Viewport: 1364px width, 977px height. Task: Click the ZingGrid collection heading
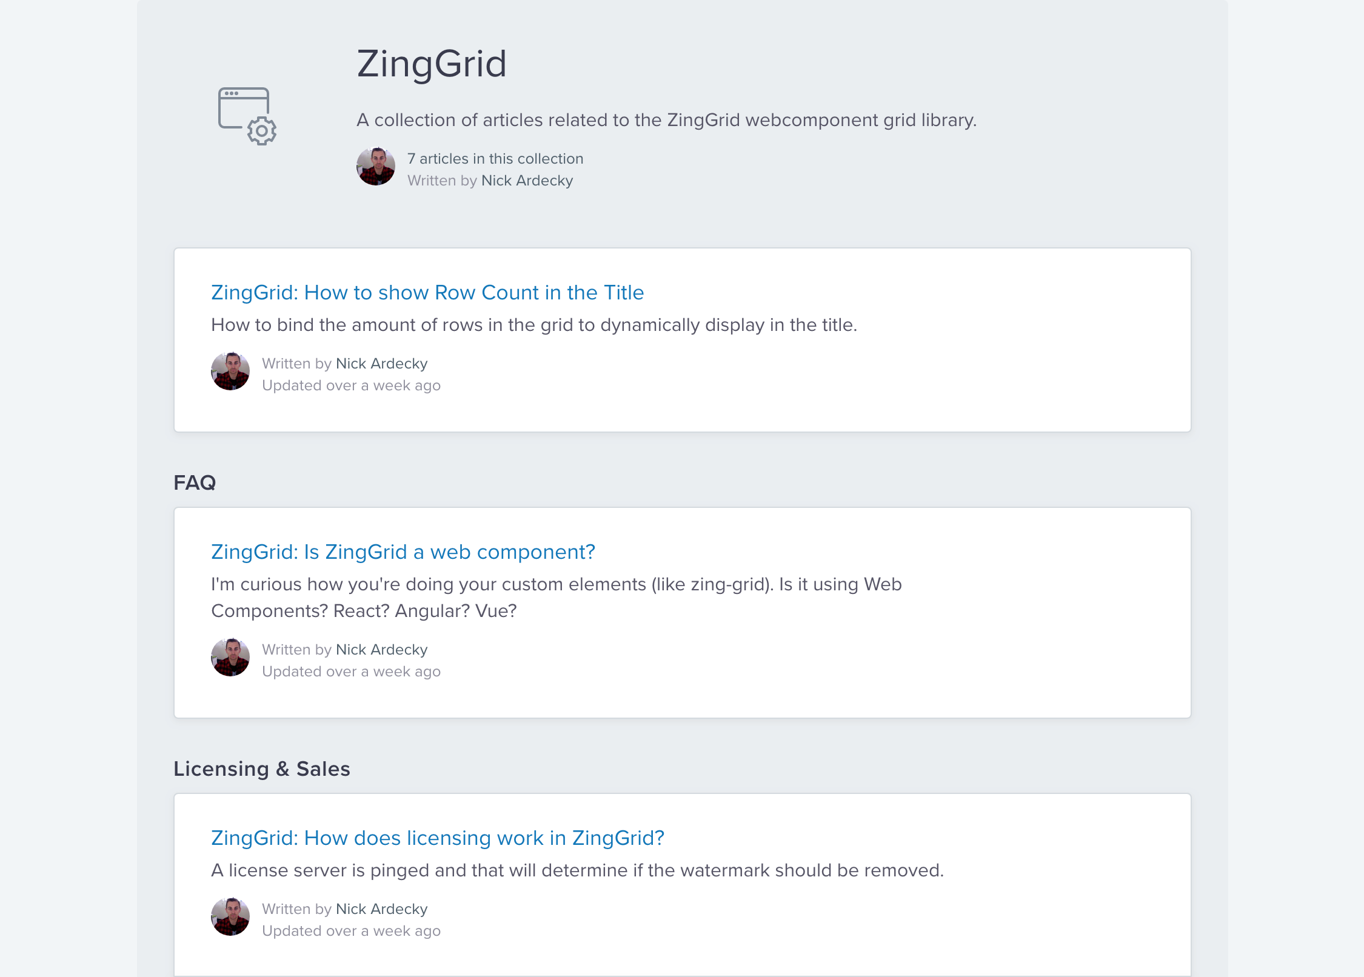point(431,64)
